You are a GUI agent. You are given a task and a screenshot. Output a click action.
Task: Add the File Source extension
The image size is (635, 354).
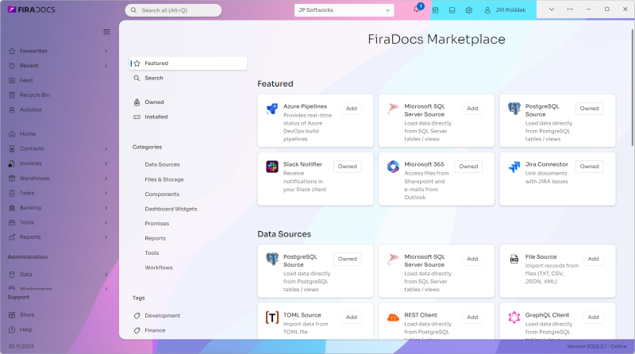coord(593,259)
